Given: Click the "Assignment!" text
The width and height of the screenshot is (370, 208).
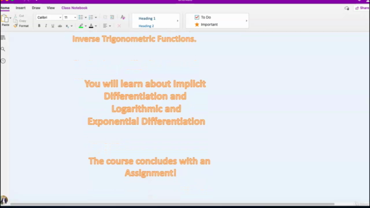Looking at the screenshot, I should 150,173.
